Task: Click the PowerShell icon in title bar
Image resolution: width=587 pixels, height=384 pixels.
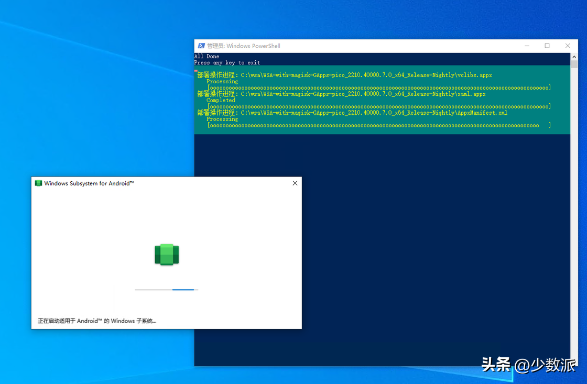Action: (201, 46)
